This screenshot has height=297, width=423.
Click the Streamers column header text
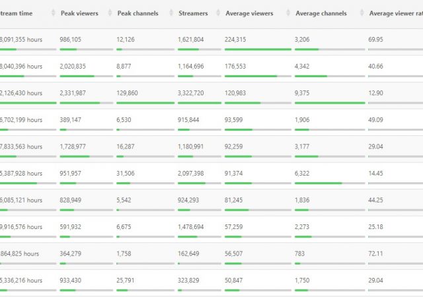pos(192,13)
